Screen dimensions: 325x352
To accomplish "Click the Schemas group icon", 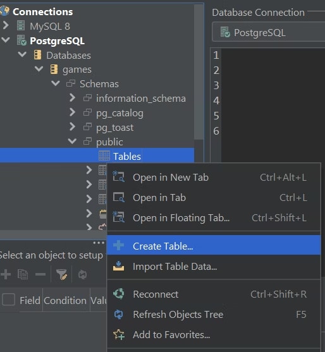I will point(71,84).
